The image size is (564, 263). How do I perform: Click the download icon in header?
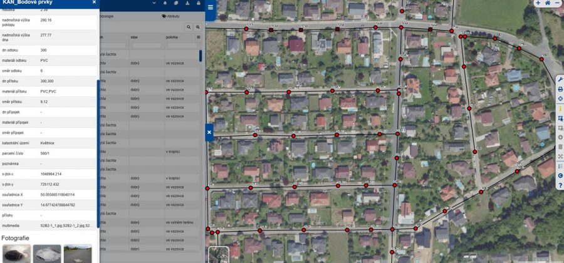188,3
